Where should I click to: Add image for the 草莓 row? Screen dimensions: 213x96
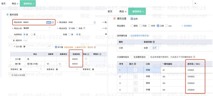[135, 70]
